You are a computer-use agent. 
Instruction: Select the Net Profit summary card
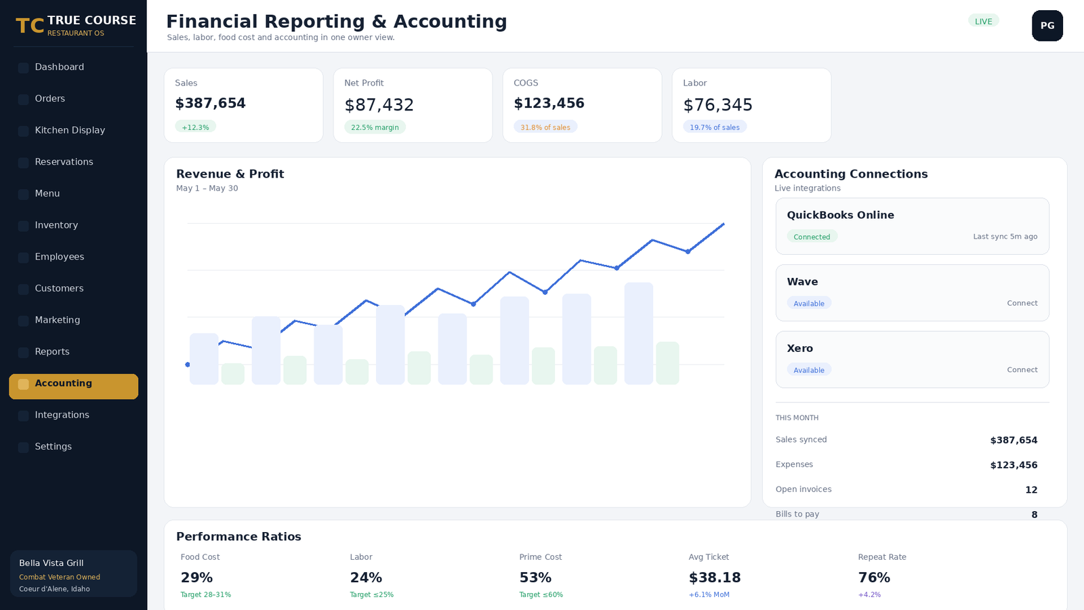pyautogui.click(x=413, y=105)
